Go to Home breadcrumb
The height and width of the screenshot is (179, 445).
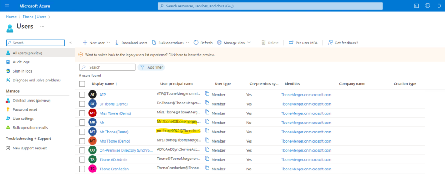pyautogui.click(x=11, y=17)
